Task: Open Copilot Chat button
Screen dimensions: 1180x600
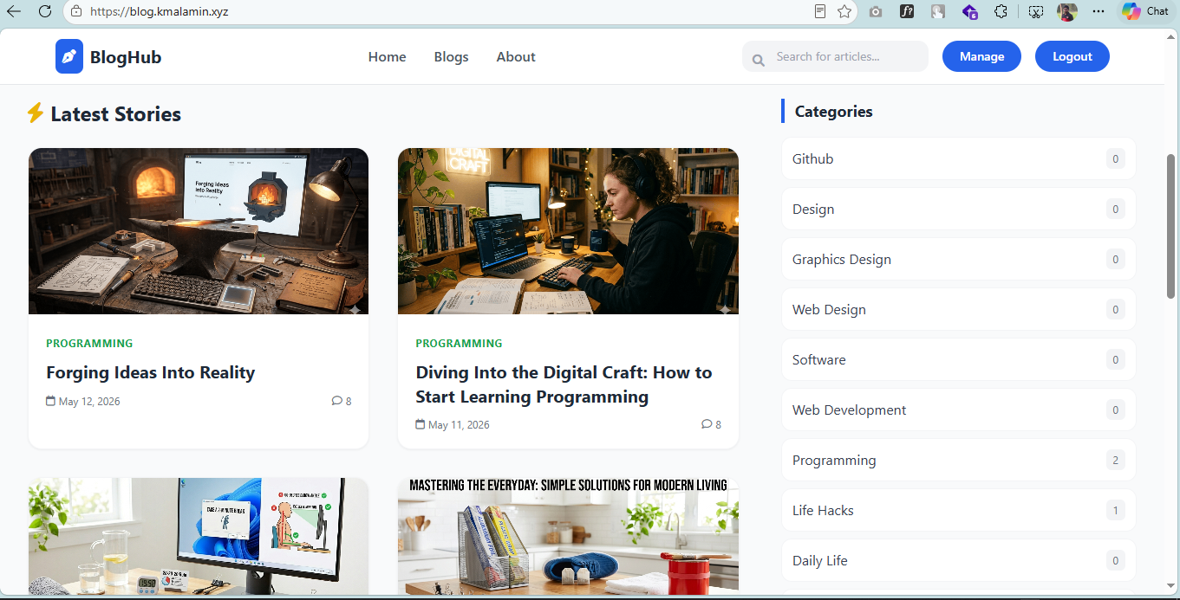Action: [1145, 11]
